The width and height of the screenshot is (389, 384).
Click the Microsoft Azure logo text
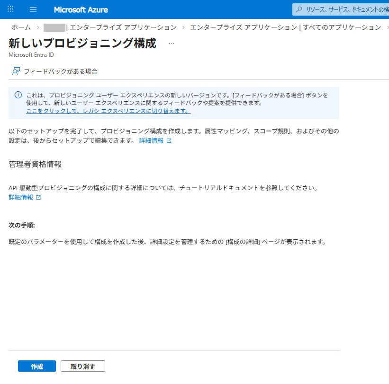(81, 9)
